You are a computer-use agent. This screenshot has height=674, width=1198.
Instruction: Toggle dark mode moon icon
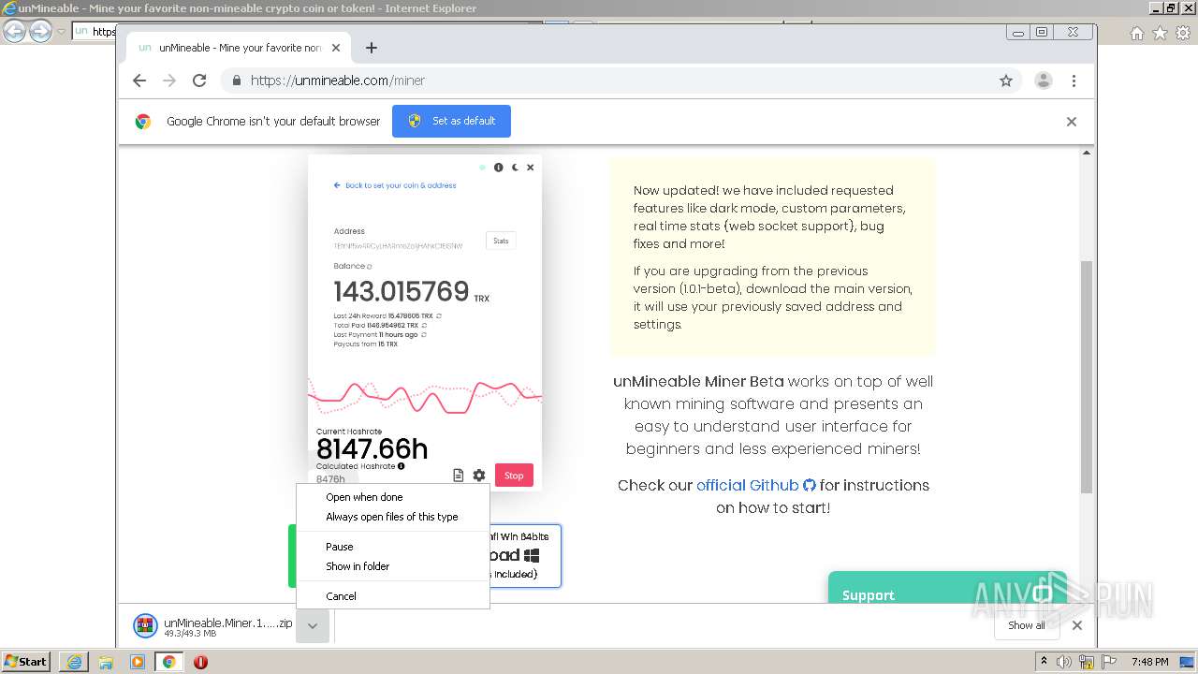pos(515,168)
